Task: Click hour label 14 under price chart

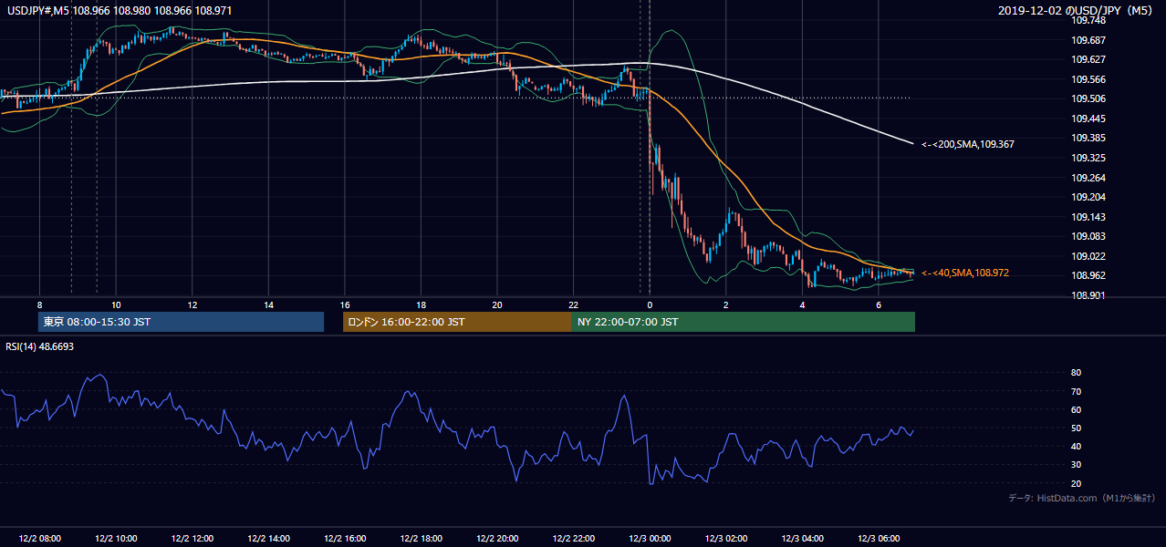Action: pos(268,304)
